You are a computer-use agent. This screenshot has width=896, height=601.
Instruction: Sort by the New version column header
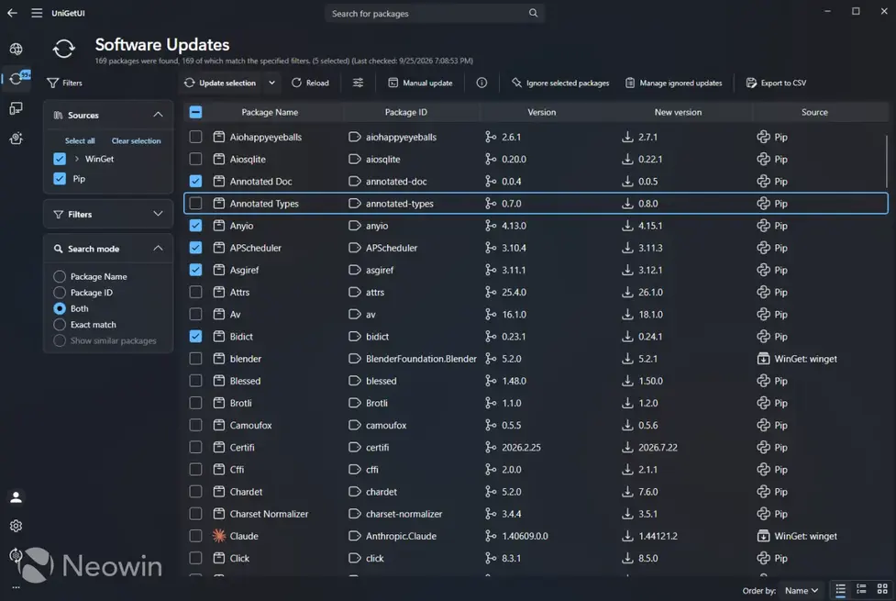pyautogui.click(x=678, y=112)
